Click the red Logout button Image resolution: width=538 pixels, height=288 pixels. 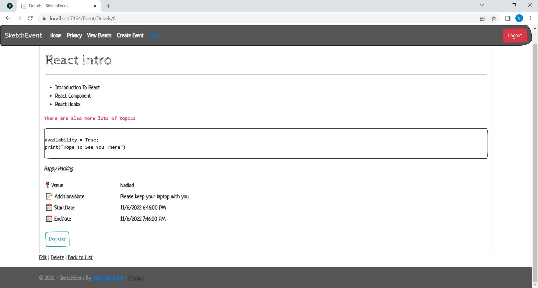515,36
